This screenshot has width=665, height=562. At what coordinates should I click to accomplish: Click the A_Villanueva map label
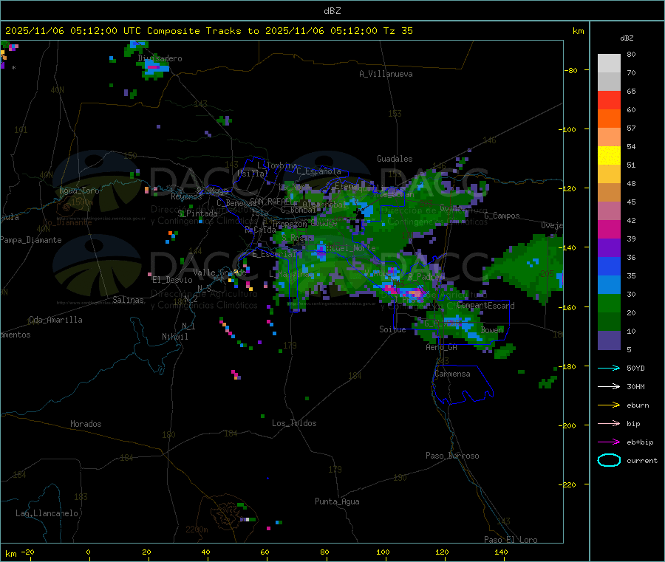[x=386, y=74]
